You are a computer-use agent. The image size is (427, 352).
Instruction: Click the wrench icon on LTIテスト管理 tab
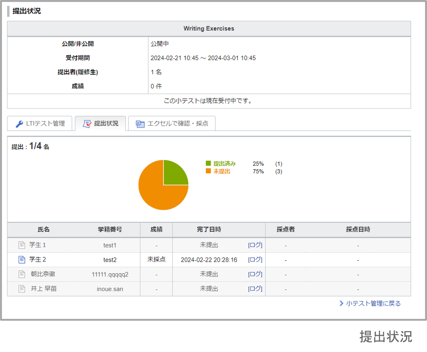pyautogui.click(x=19, y=124)
